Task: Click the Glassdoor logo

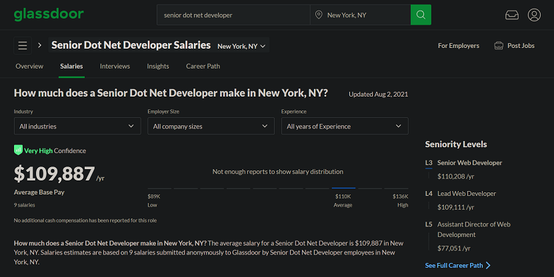Action: [49, 15]
